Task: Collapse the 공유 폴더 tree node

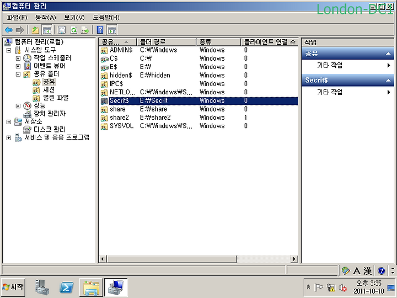Action: [x=18, y=74]
